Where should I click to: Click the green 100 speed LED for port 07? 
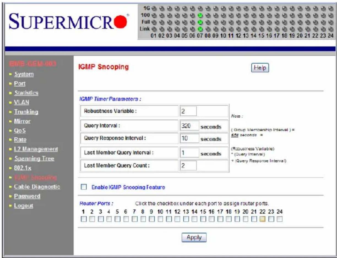200,15
